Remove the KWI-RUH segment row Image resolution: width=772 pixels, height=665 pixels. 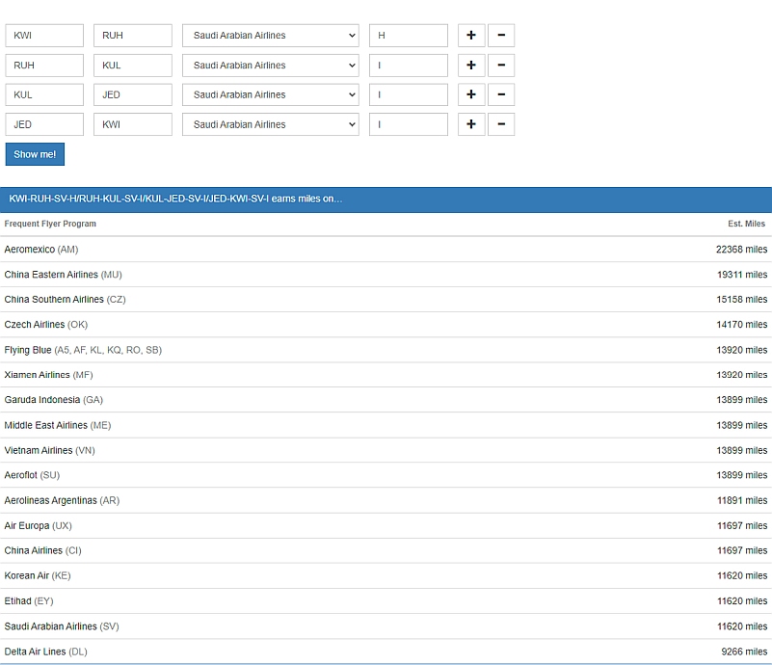click(501, 36)
